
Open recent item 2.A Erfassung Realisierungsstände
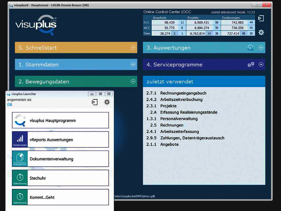[x=184, y=112]
